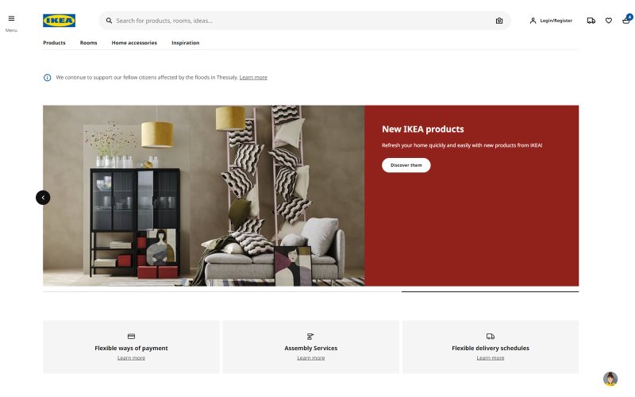This screenshot has width=635, height=397.
Task: Go to previous carousel slide arrow
Action: pos(43,198)
